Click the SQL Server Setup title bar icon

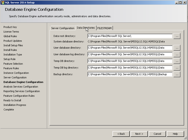click(3, 2)
